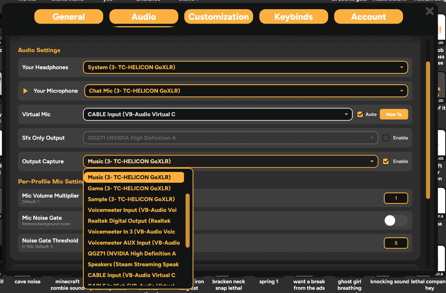Click the How To button
Screen dimensions: 446x293
[x=394, y=114]
